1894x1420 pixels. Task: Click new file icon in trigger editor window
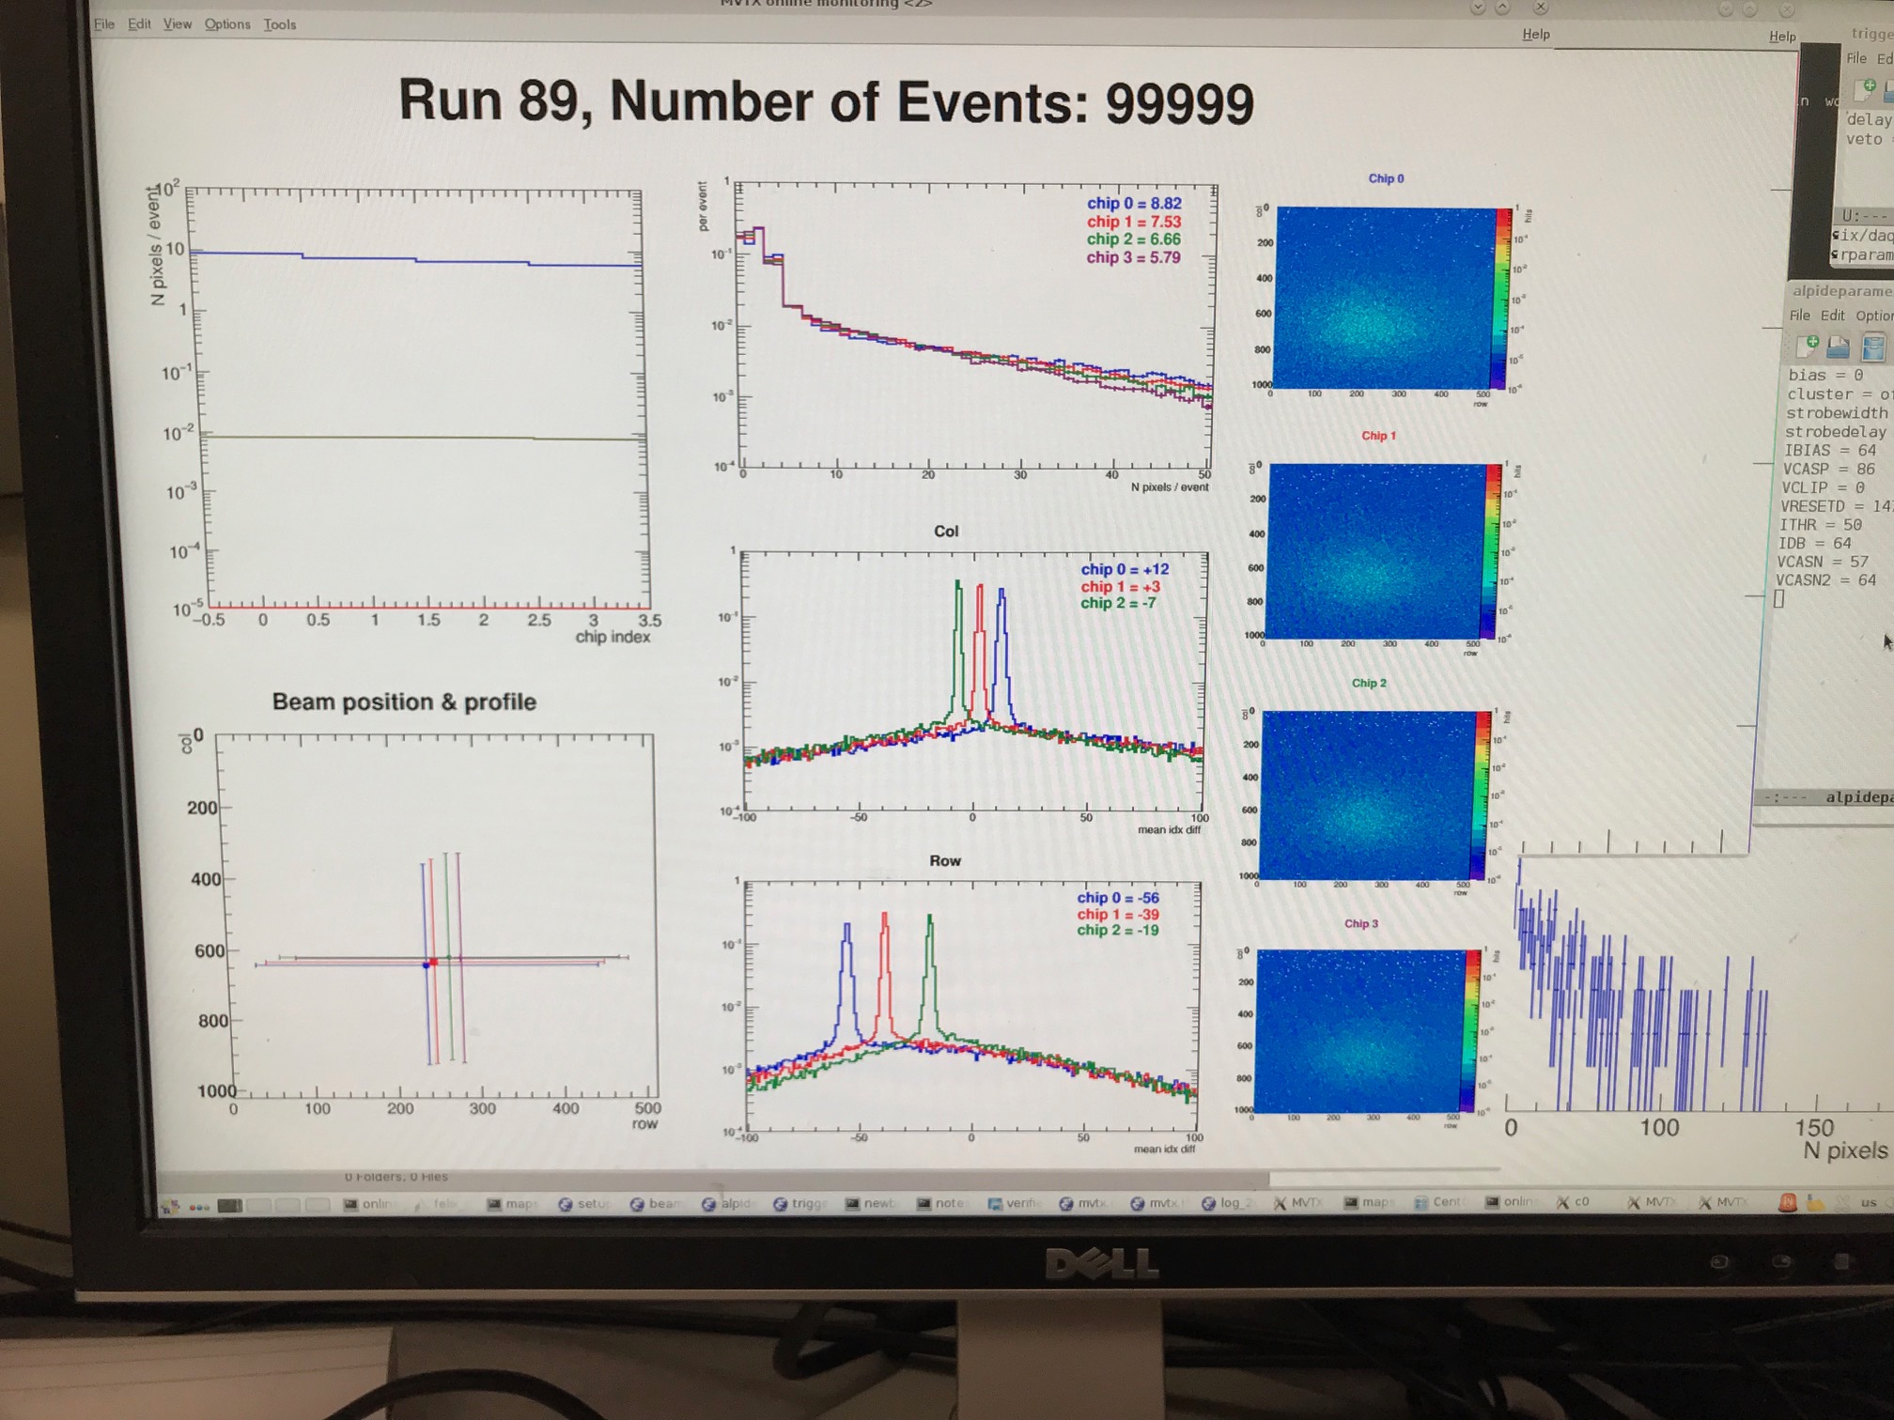click(1864, 89)
